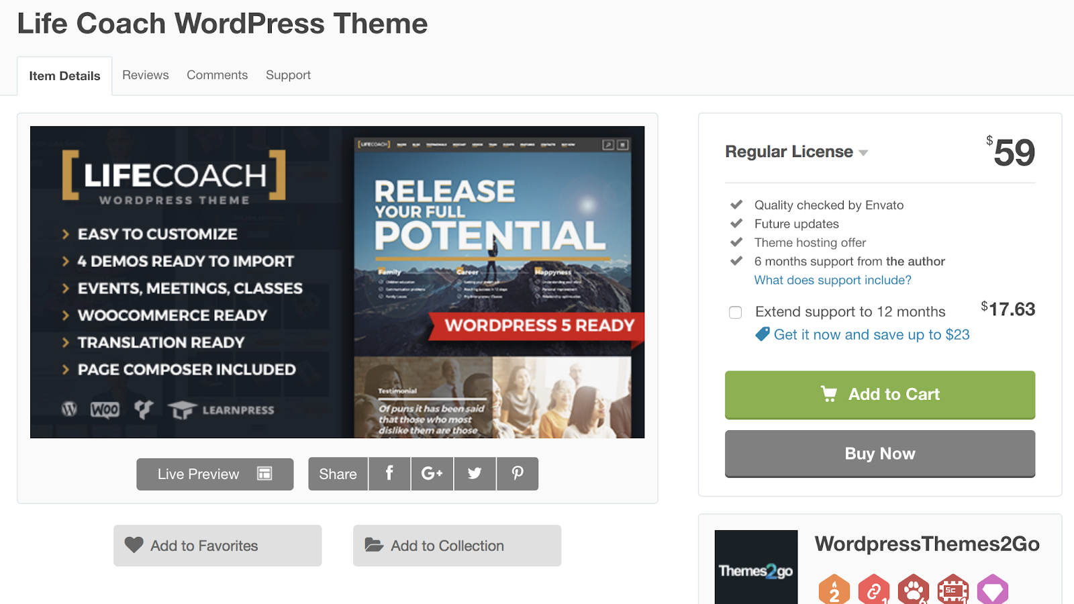
Task: Click the red SC stamp badge
Action: pyautogui.click(x=953, y=590)
